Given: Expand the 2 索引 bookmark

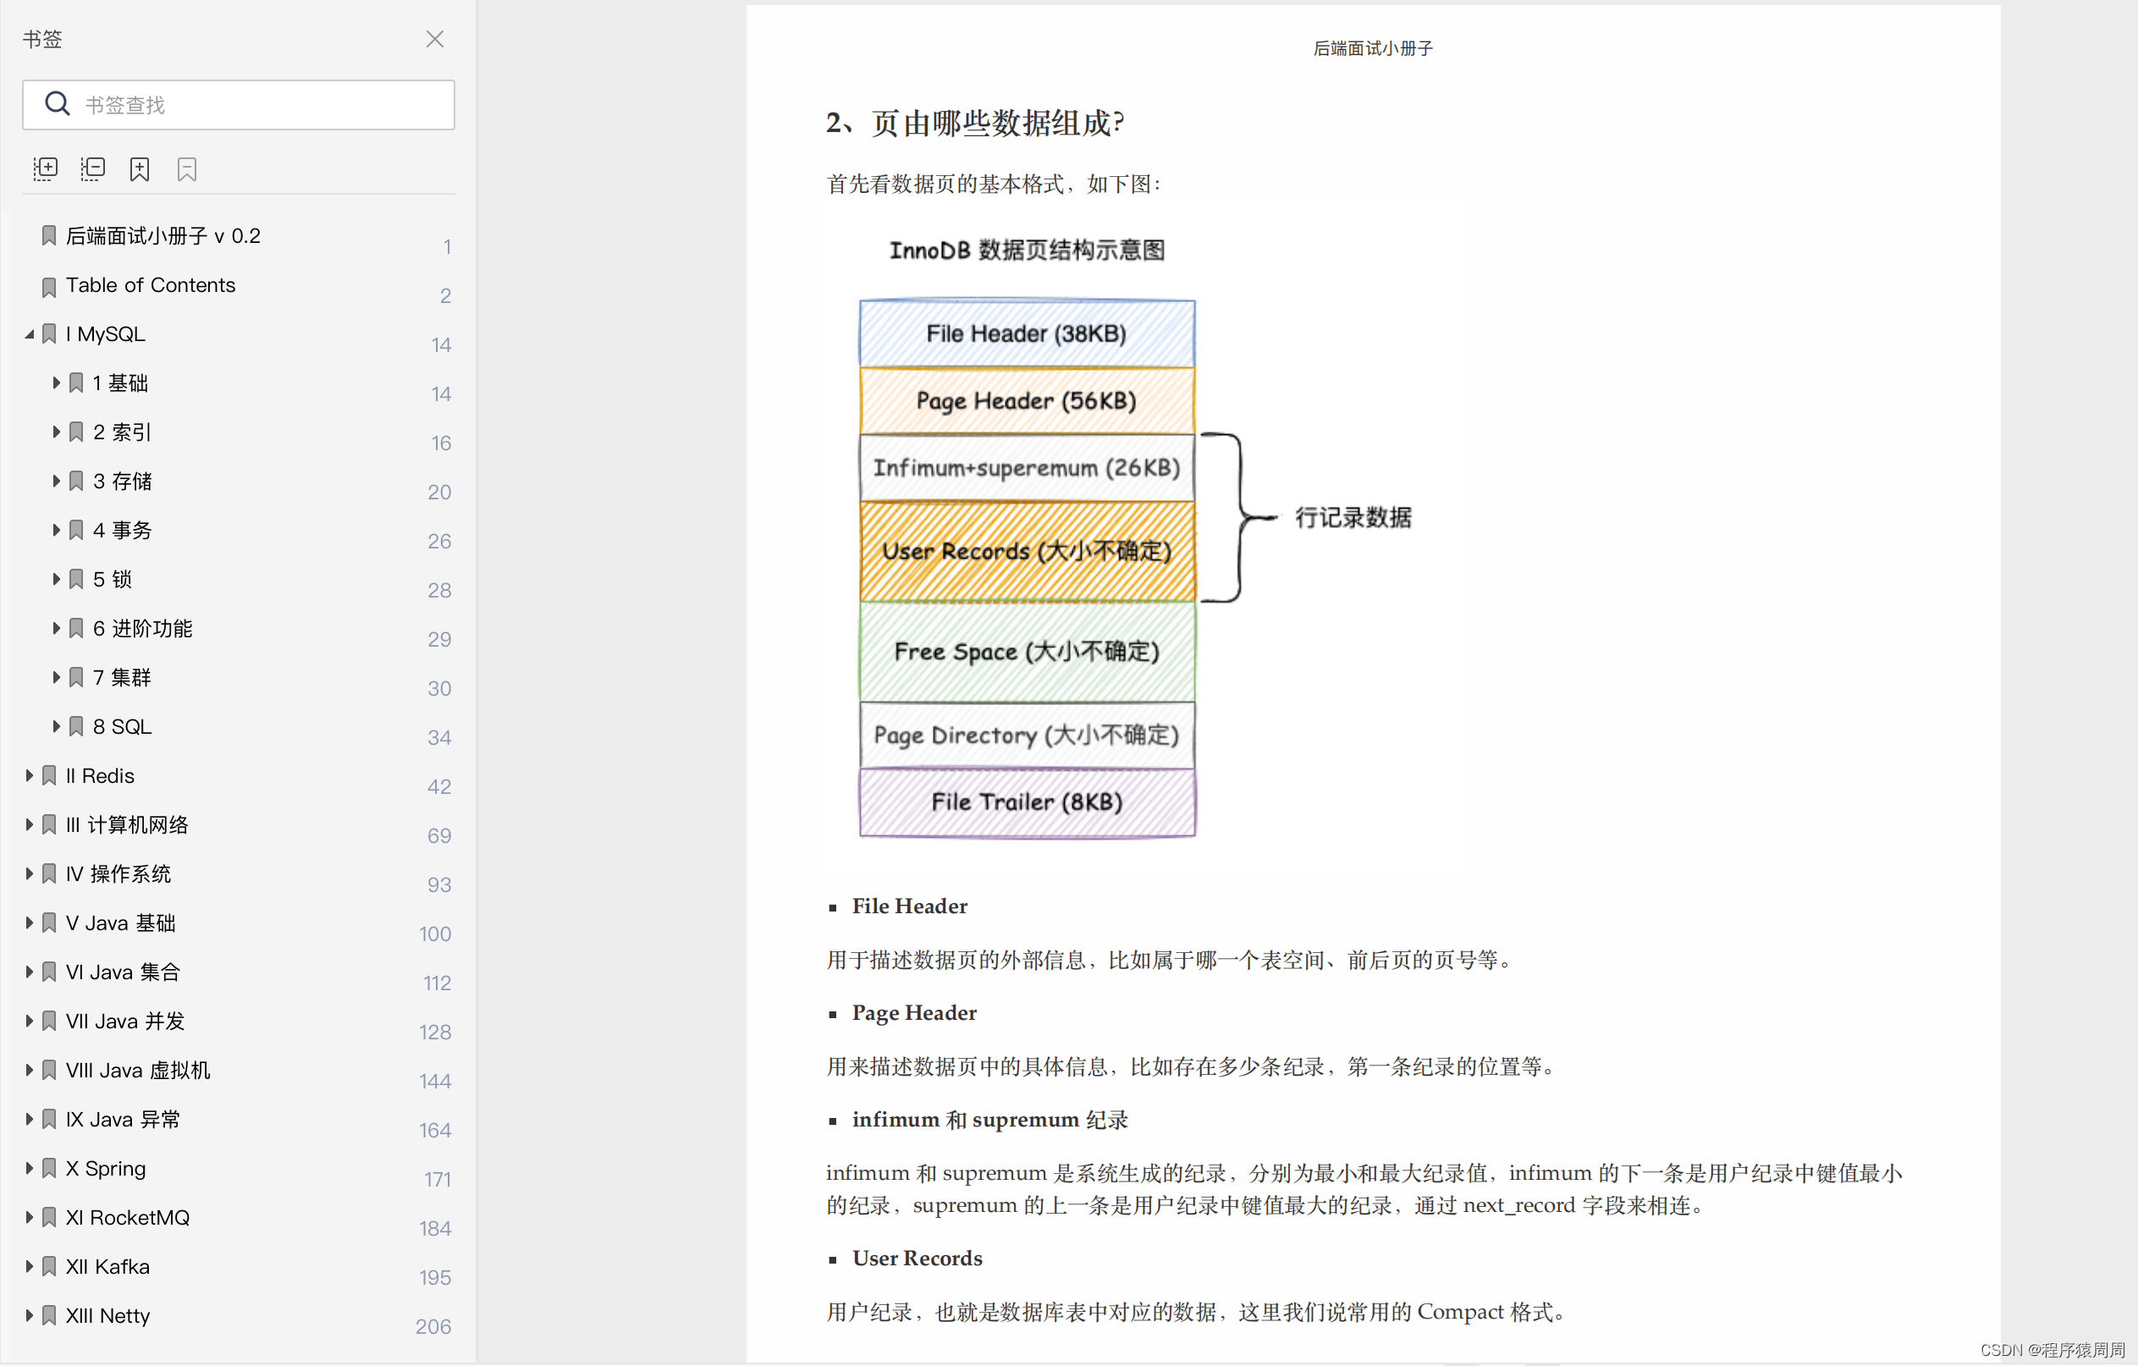Looking at the screenshot, I should [x=56, y=432].
